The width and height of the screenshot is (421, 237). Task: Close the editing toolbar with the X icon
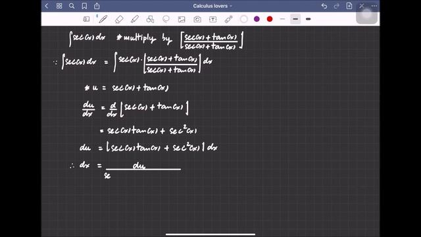(362, 6)
